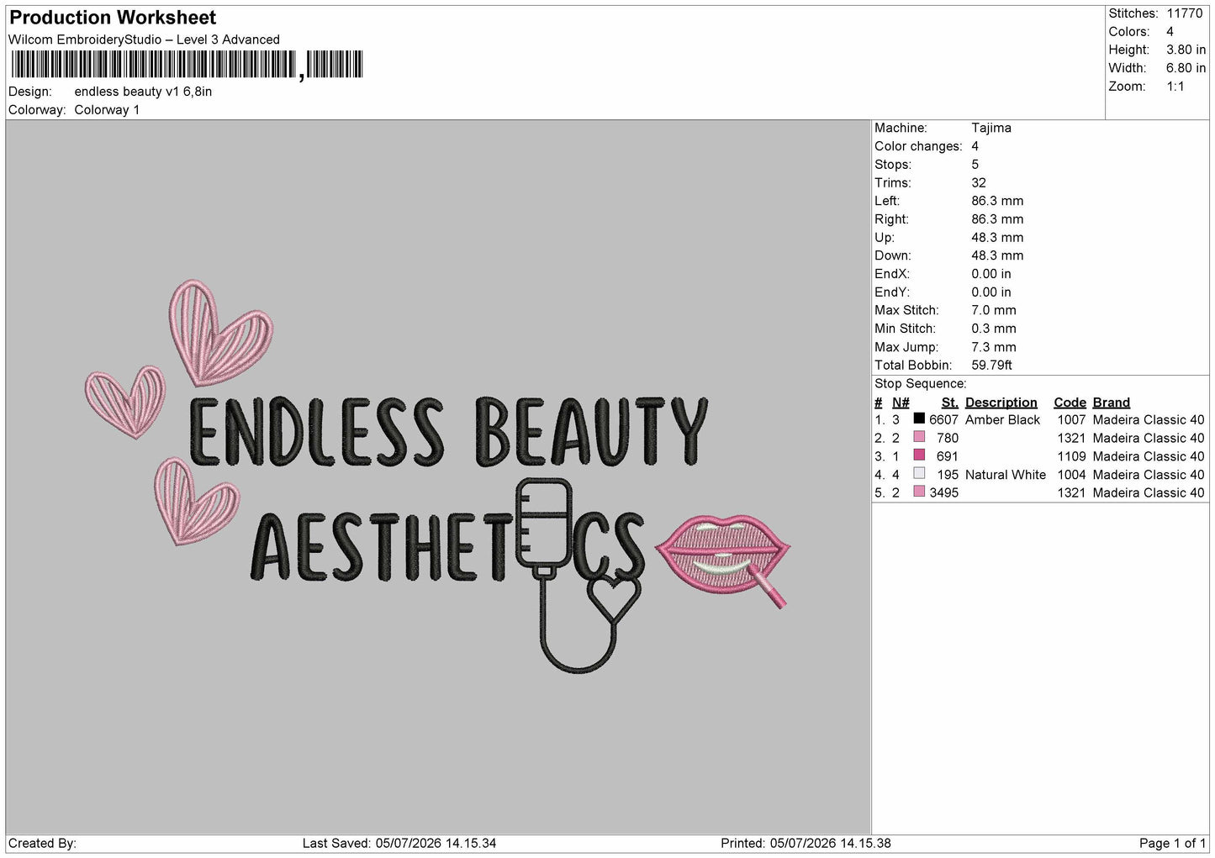Viewport: 1215px width, 858px height.
Task: Click thread code 1109
Action: 1071,456
